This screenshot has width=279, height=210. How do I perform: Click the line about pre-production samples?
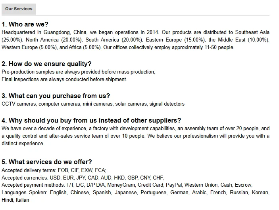pyautogui.click(x=78, y=72)
